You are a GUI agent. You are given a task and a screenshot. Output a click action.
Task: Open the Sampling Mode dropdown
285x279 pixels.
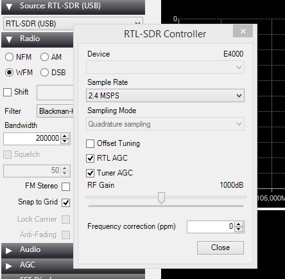[165, 124]
